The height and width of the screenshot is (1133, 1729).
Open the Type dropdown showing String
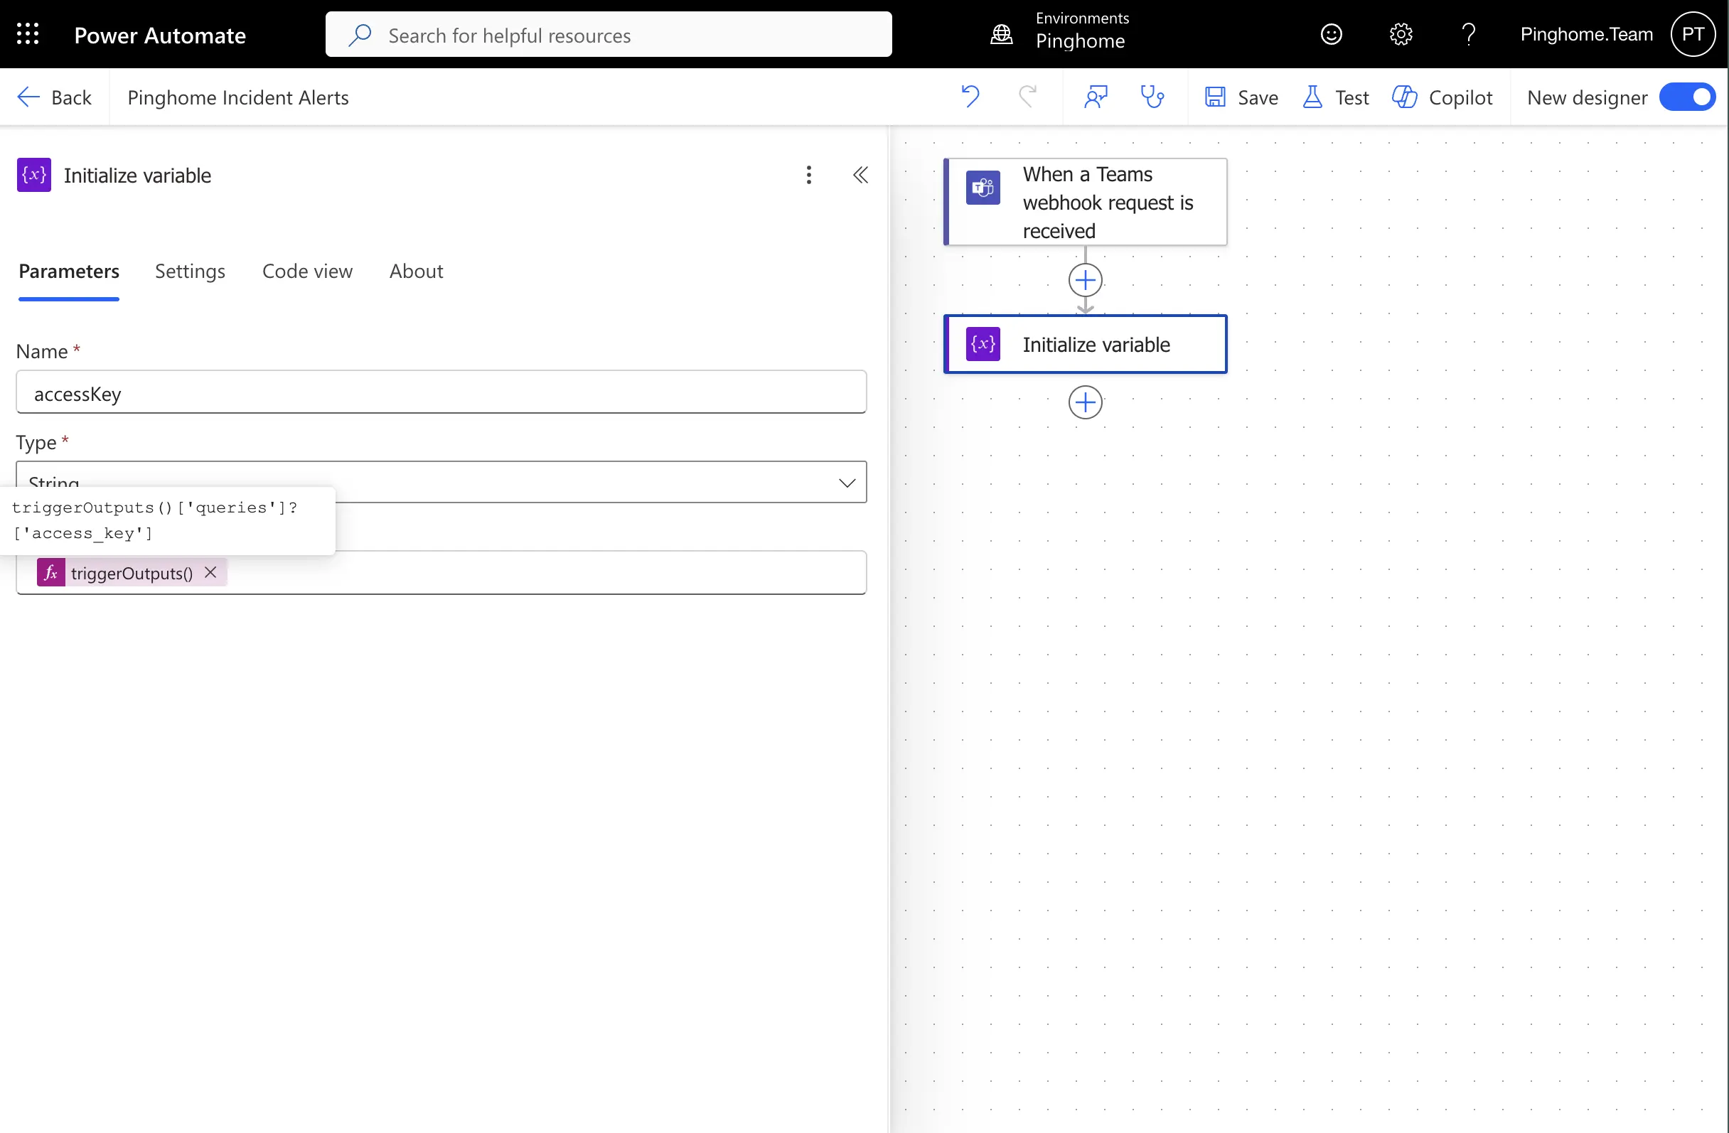click(846, 482)
